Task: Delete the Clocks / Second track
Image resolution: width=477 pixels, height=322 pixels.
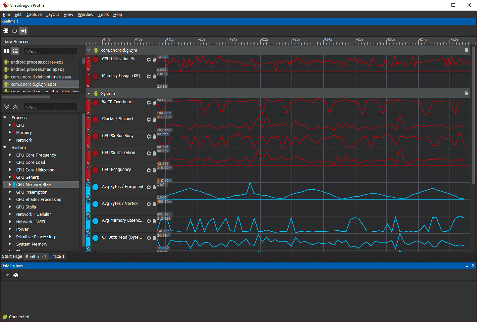Action: click(x=154, y=119)
